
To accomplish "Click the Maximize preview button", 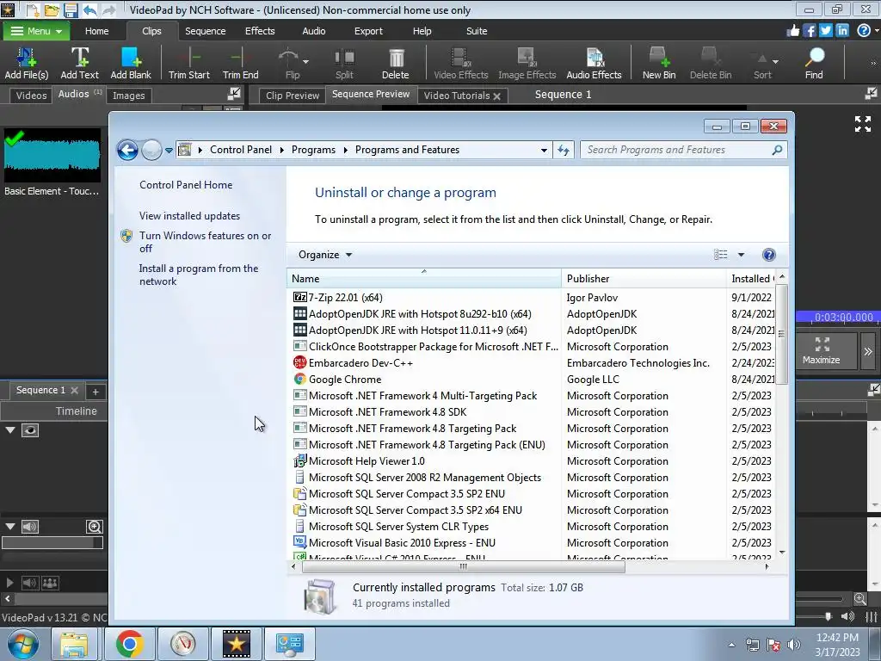I will (x=821, y=351).
